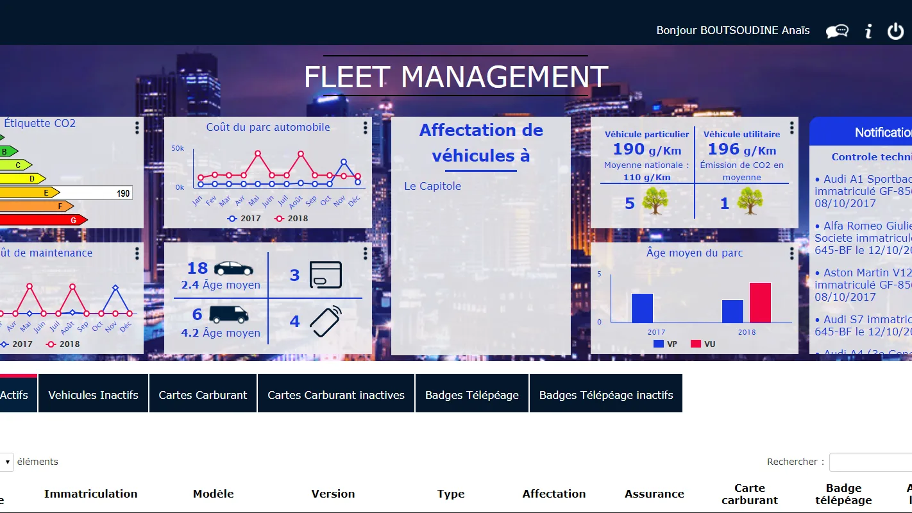Toggle 2017 legend in maintenance chart

17,344
